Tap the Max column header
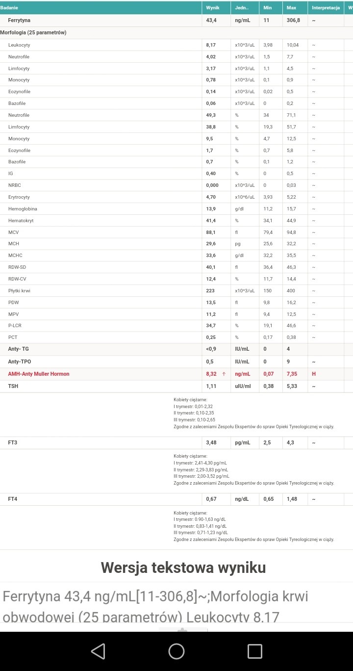Image resolution: width=353 pixels, height=671 pixels. pos(291,8)
